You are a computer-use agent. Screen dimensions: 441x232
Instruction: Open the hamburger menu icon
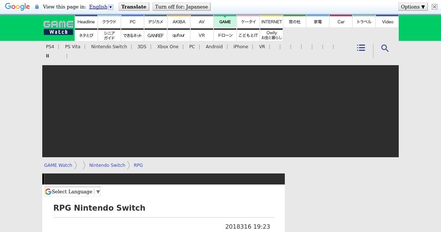[361, 48]
